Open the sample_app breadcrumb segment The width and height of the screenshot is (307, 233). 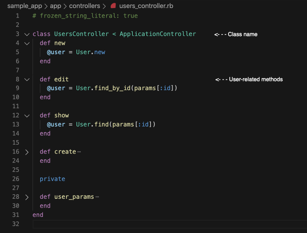[x=25, y=6]
